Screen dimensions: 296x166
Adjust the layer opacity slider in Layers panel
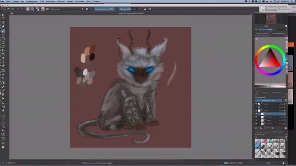click(x=268, y=101)
